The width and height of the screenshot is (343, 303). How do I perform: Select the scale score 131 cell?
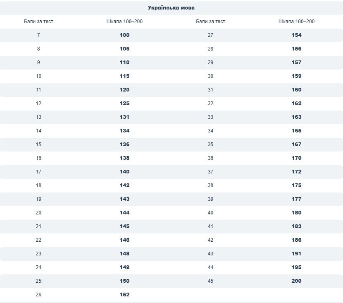124,117
